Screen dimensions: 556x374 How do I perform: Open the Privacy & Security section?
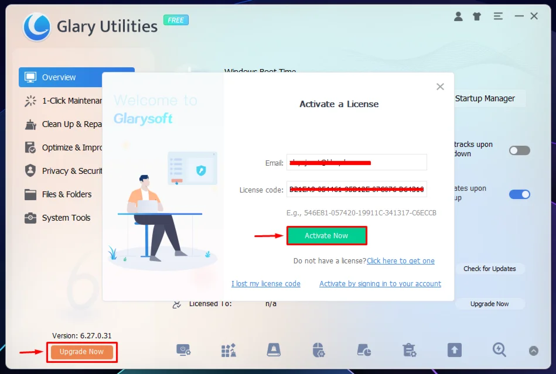[x=63, y=171]
